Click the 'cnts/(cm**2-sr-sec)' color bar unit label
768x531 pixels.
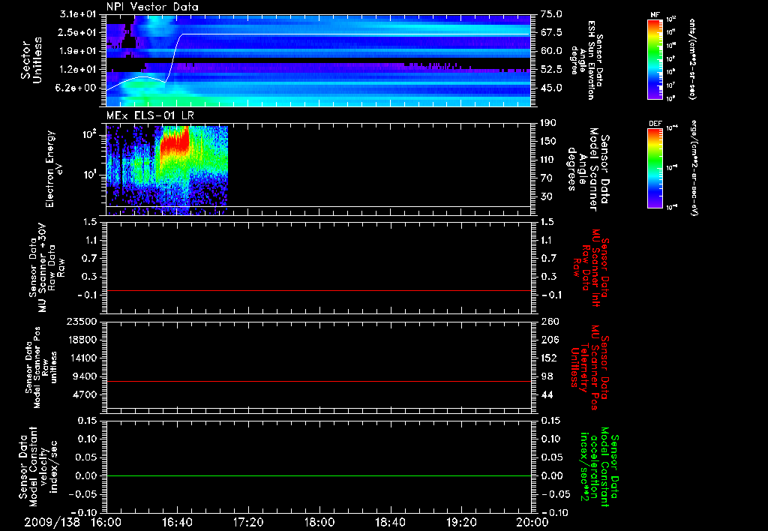(691, 58)
